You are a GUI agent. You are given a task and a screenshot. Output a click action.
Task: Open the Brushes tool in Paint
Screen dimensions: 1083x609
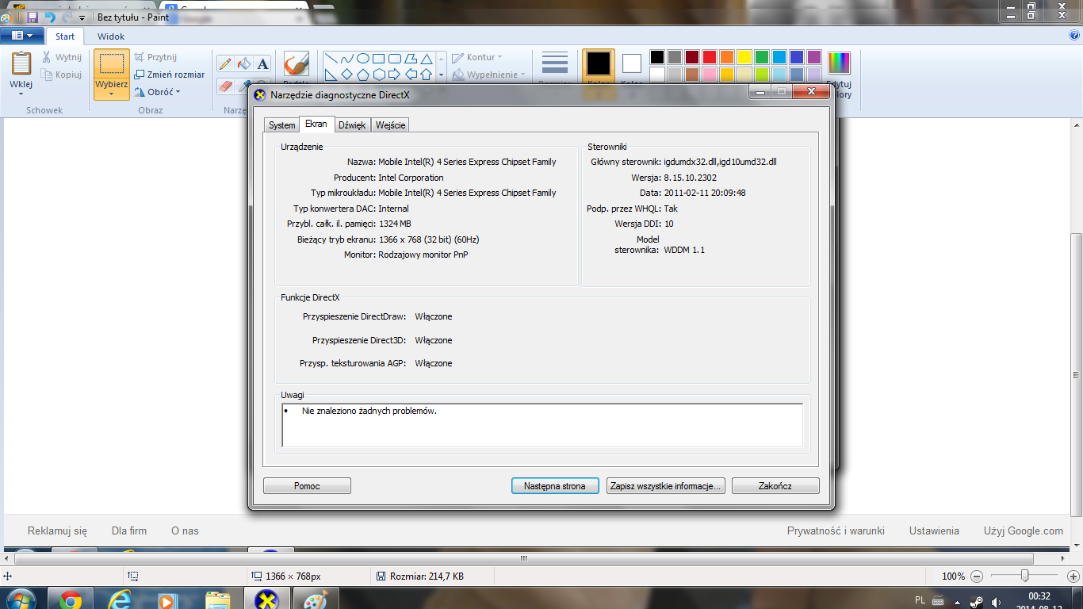296,67
